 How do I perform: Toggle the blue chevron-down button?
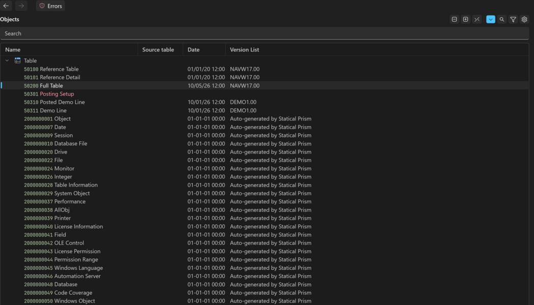491,19
